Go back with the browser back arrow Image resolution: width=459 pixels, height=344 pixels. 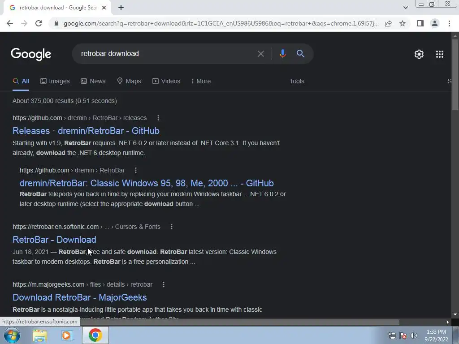click(x=10, y=23)
